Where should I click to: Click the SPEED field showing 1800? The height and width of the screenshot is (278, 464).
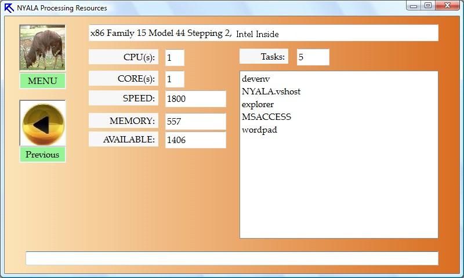click(x=195, y=98)
